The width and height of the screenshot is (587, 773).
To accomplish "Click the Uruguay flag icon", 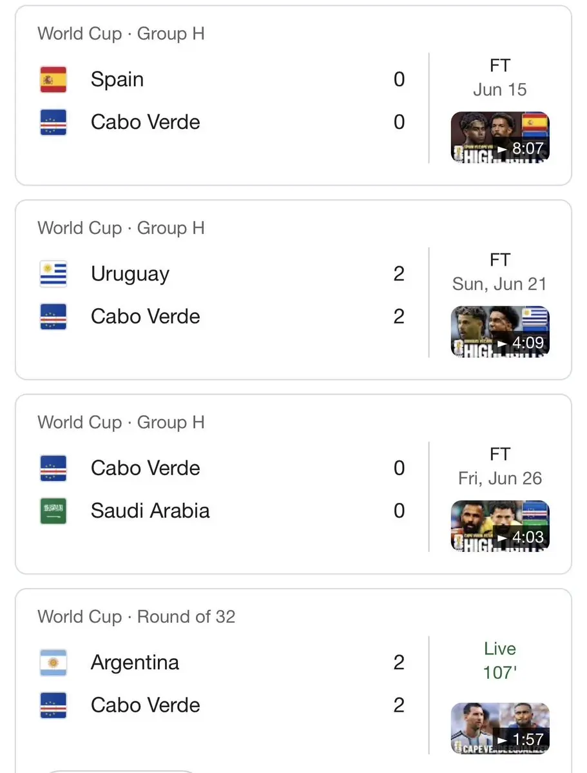I will tap(53, 273).
